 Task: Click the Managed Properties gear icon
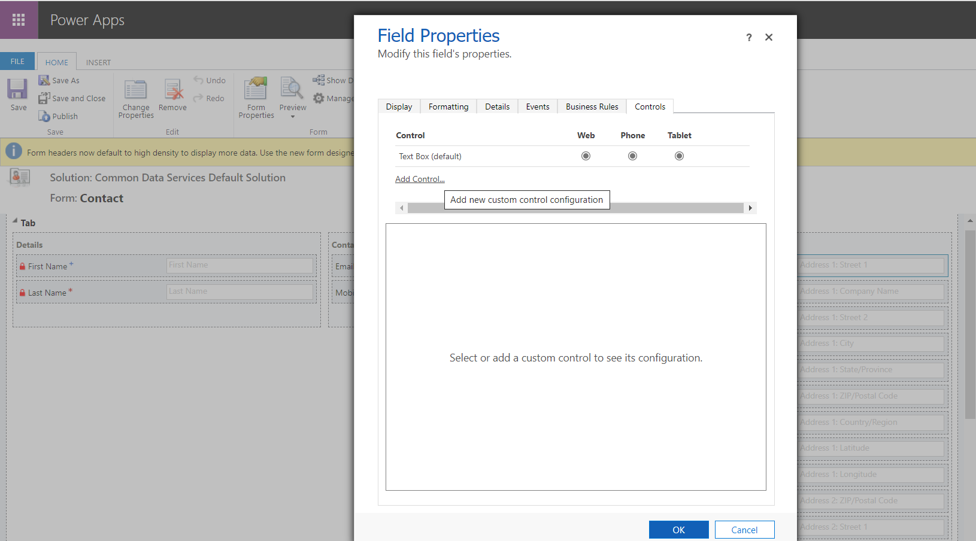tap(319, 98)
